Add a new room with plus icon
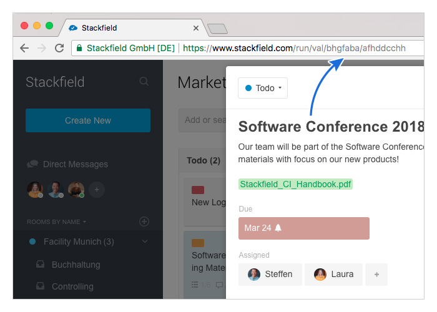 pyautogui.click(x=144, y=222)
